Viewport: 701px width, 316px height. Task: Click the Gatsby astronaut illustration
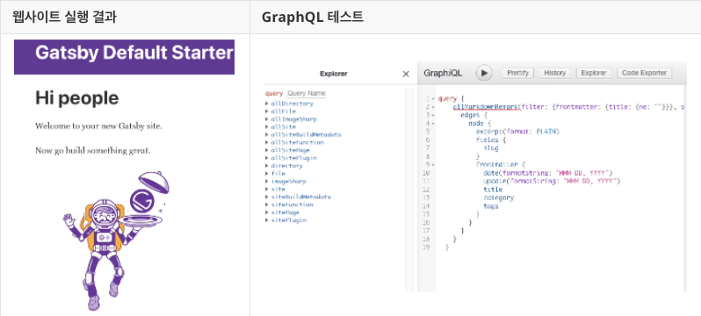(116, 241)
